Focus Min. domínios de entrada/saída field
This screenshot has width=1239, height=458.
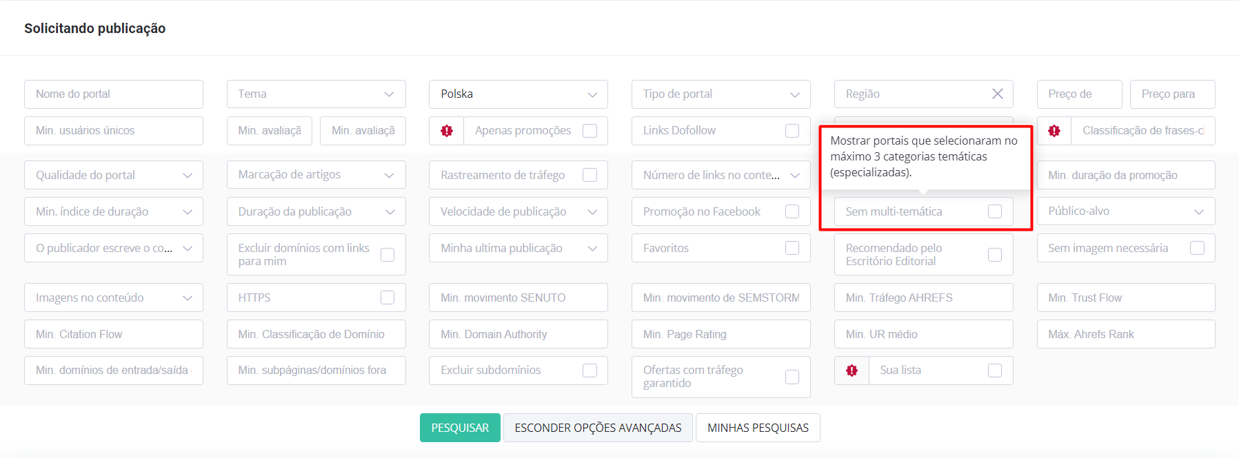point(114,371)
